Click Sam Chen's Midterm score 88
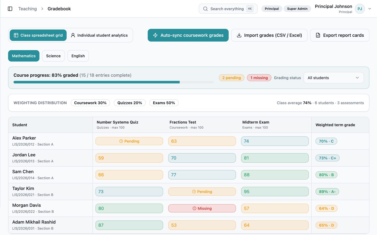This screenshot has height=235, width=377. point(275,175)
